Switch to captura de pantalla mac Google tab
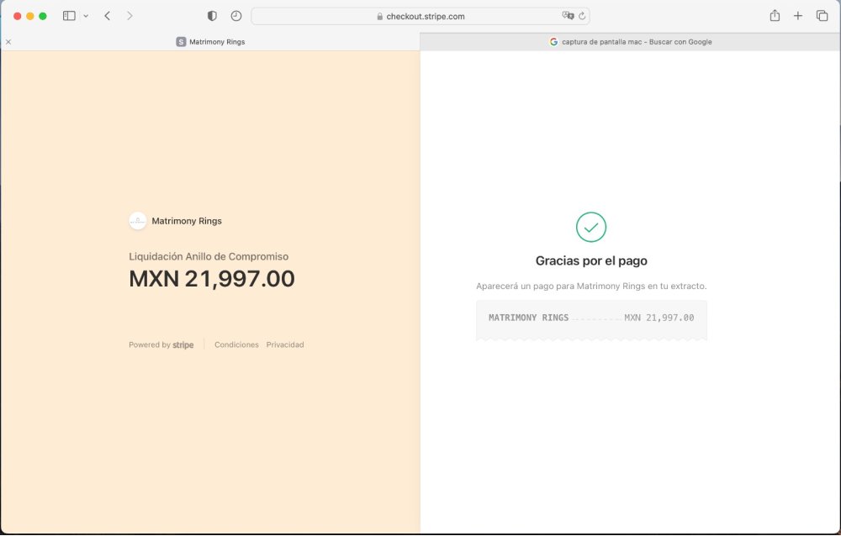The width and height of the screenshot is (841, 536). (630, 42)
